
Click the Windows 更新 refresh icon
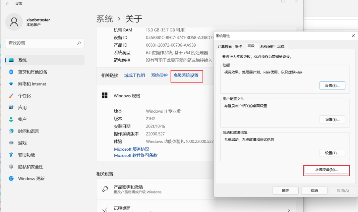pos(11,179)
